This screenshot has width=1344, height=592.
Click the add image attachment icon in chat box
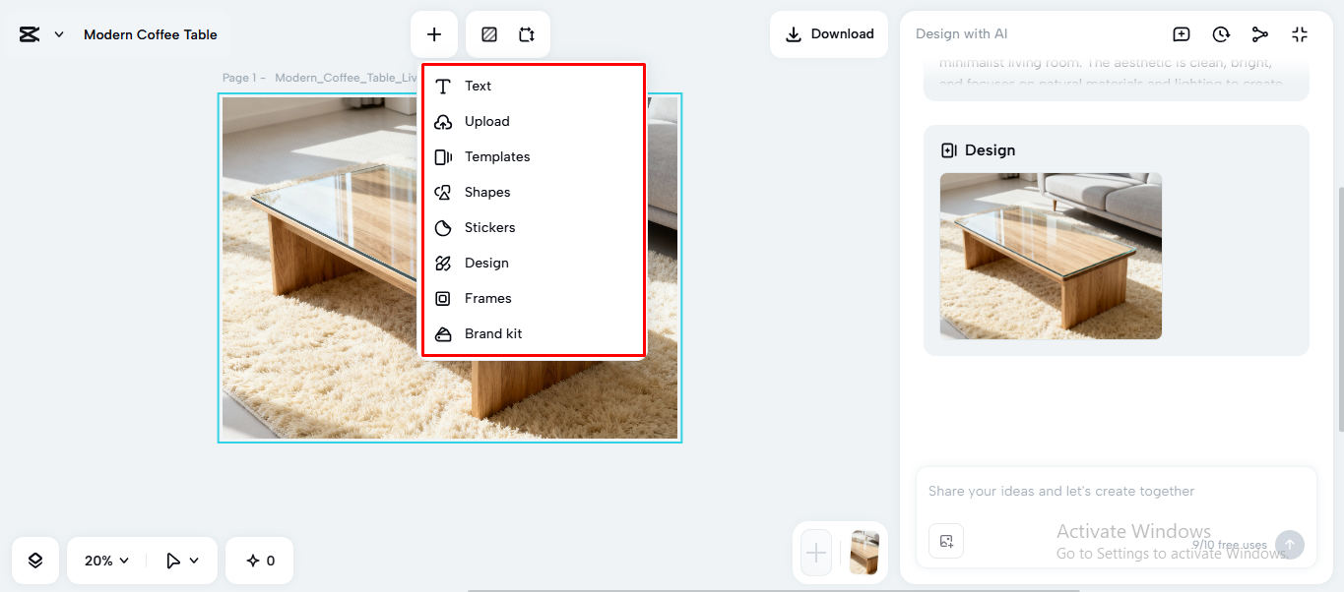click(946, 541)
